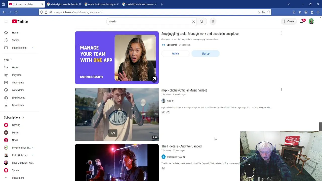Open the list all tabs dropdown
The height and width of the screenshot is (181, 322).
289,4
